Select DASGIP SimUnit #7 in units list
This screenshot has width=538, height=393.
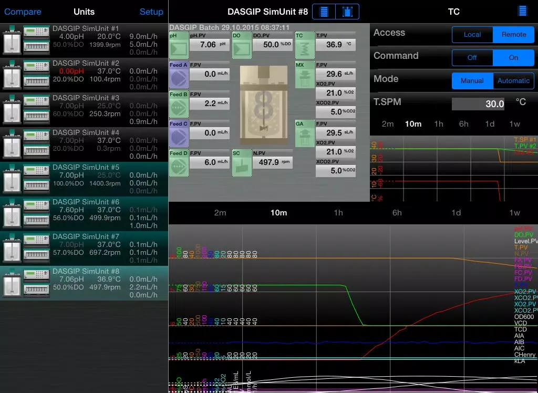click(x=84, y=249)
